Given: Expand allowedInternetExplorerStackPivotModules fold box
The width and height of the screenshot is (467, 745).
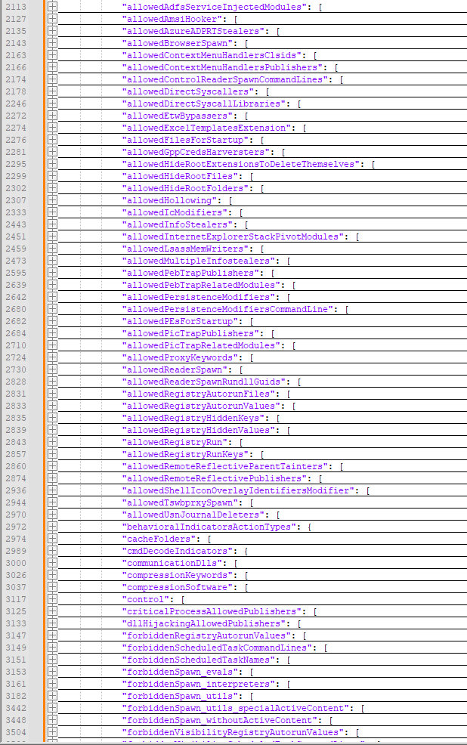Looking at the screenshot, I should 52,236.
